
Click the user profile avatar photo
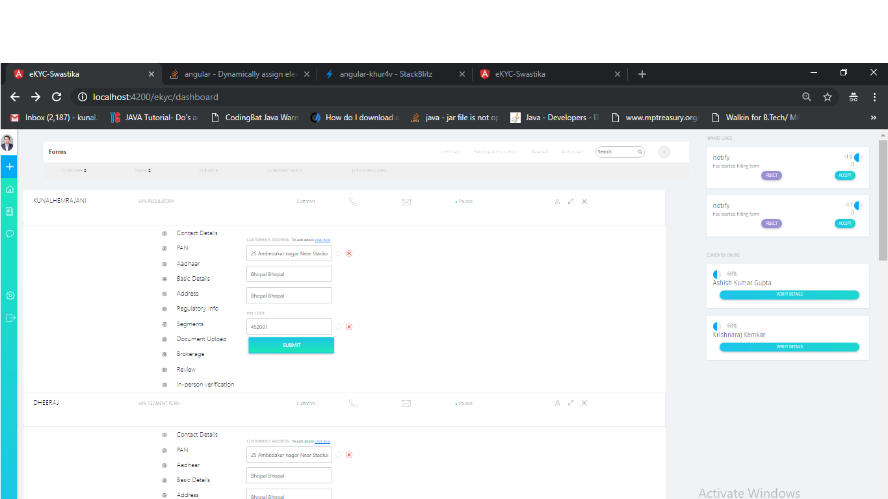[x=7, y=142]
